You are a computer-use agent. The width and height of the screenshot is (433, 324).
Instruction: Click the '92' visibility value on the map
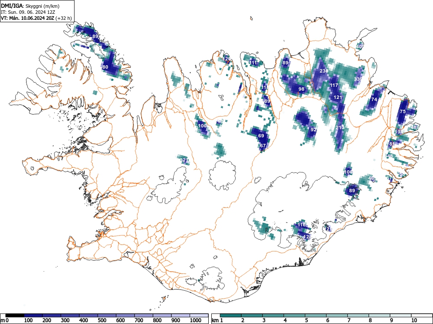(313, 130)
